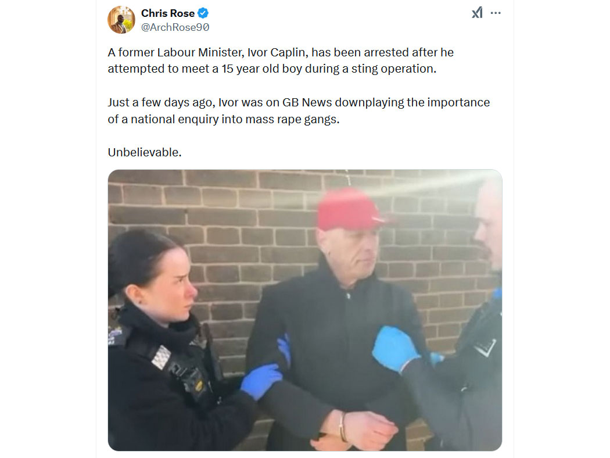Click the blue-gloved hand gripping the arm

click(261, 381)
